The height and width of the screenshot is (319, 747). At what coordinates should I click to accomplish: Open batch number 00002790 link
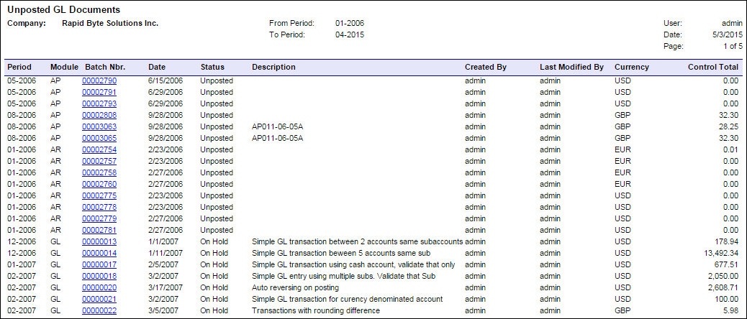coord(99,81)
